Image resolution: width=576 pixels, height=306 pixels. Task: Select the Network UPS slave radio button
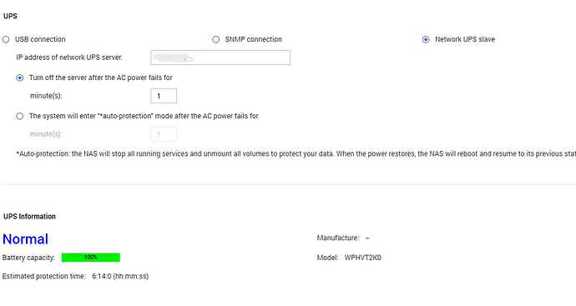click(x=426, y=40)
